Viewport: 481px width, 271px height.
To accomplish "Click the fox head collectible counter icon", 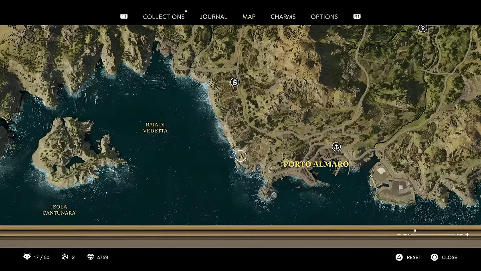I will [x=27, y=257].
